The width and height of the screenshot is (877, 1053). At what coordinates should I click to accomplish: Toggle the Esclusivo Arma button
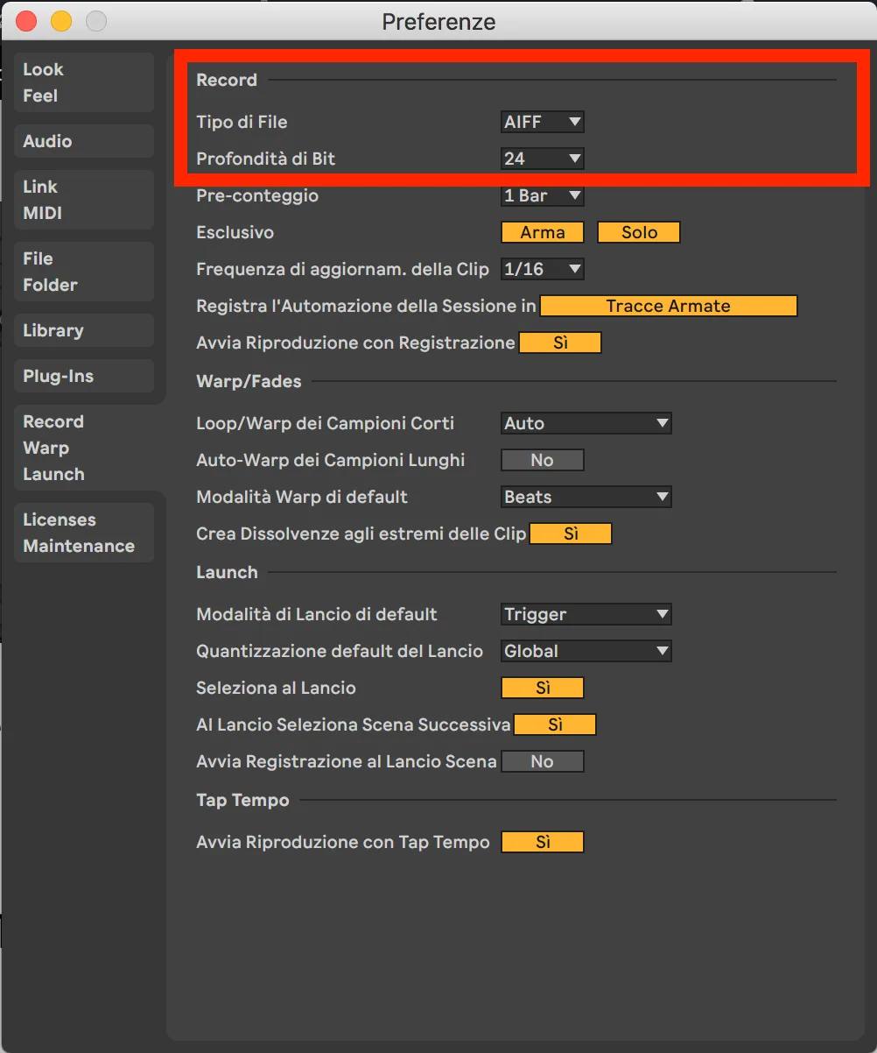543,232
